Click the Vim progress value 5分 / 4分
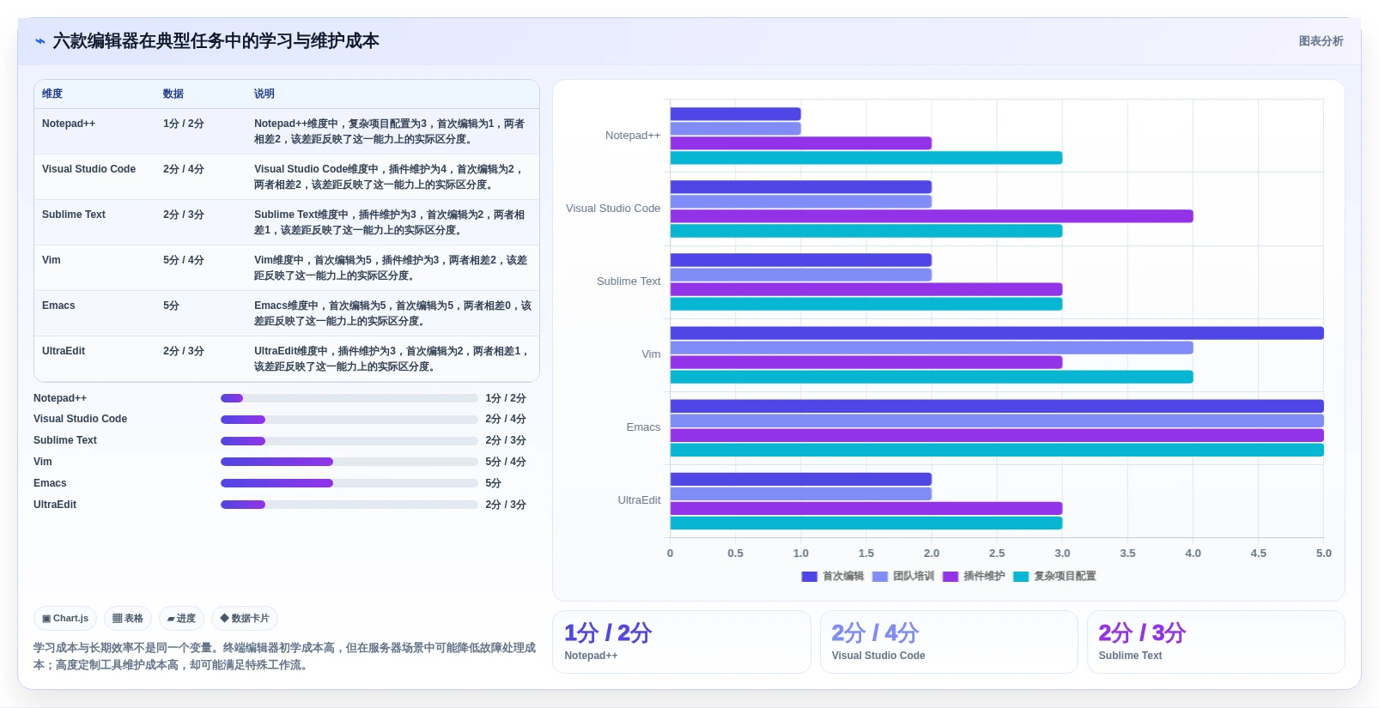The height and width of the screenshot is (708, 1379). (506, 462)
